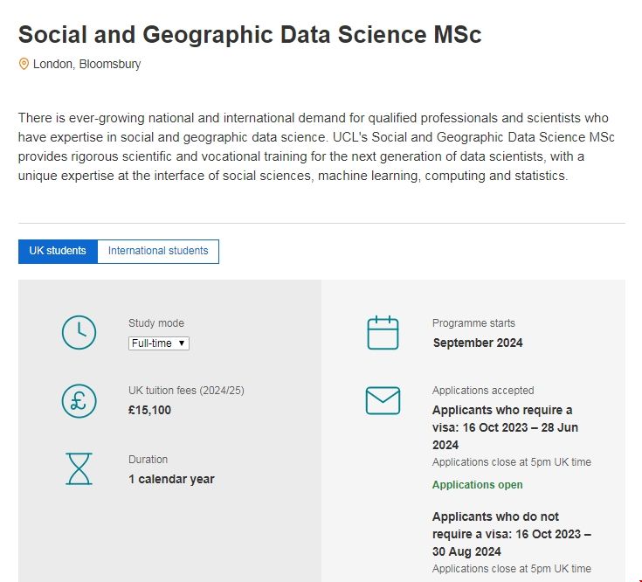Click the hourglass Duration icon
Viewport: 642px width, 582px height.
(x=79, y=469)
